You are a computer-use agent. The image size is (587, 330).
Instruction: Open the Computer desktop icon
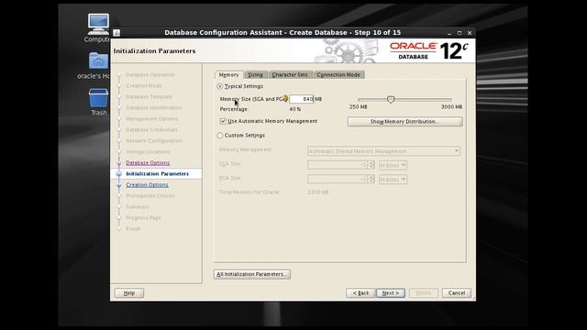(98, 24)
